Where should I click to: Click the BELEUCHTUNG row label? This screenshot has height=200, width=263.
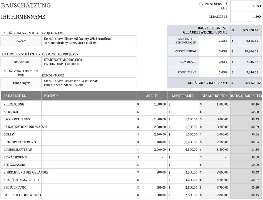(x=15, y=188)
